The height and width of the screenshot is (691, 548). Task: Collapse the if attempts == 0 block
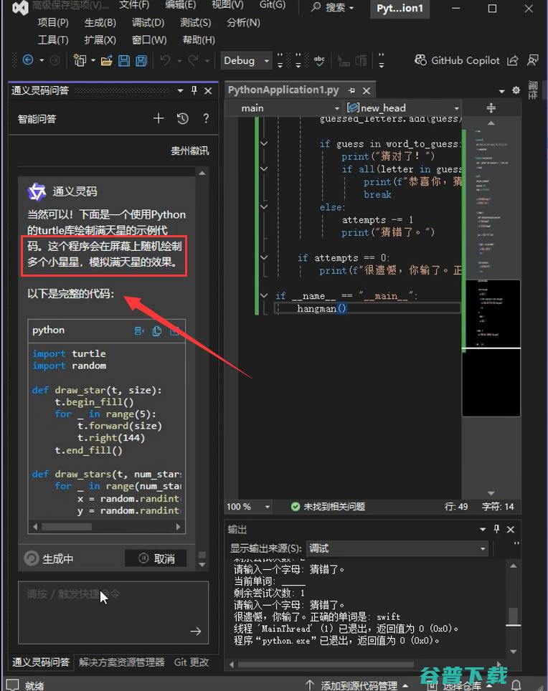(264, 257)
